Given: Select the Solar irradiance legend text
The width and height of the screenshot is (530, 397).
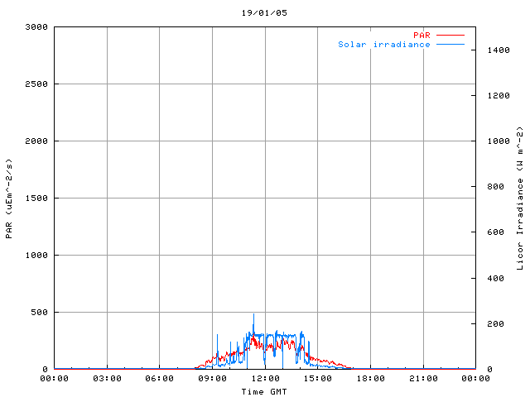Looking at the screenshot, I should 383,45.
